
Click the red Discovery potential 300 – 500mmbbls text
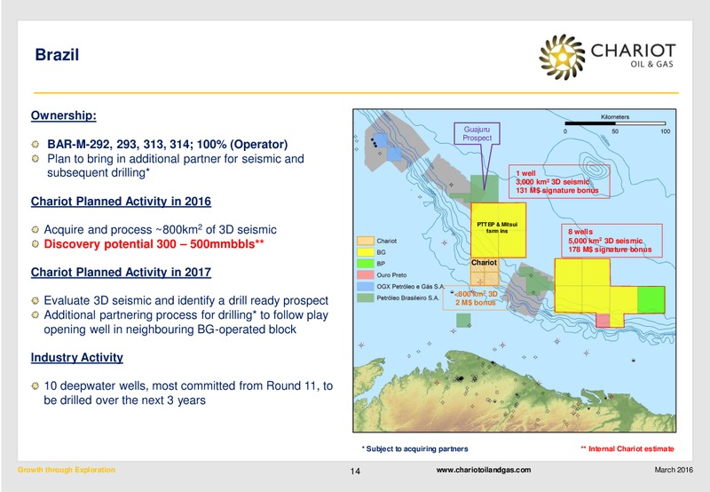coord(154,244)
